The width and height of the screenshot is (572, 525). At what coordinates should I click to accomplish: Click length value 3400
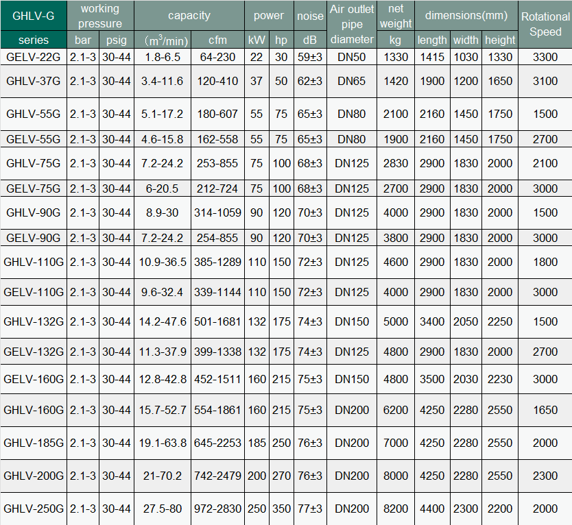[x=432, y=321]
